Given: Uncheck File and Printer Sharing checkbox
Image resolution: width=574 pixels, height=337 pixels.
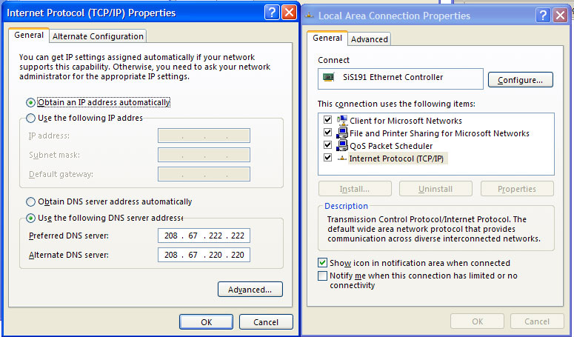Looking at the screenshot, I should pos(327,132).
